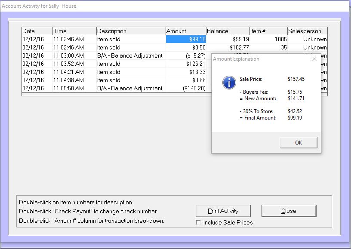The image size is (351, 249).
Task: Click Unknown salesperson in the item 35 row
Action: coord(308,47)
